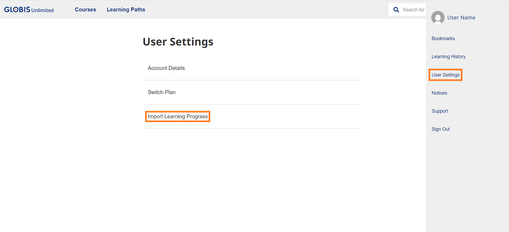Open the Courses menu
Screen dimensions: 509x232
point(85,10)
